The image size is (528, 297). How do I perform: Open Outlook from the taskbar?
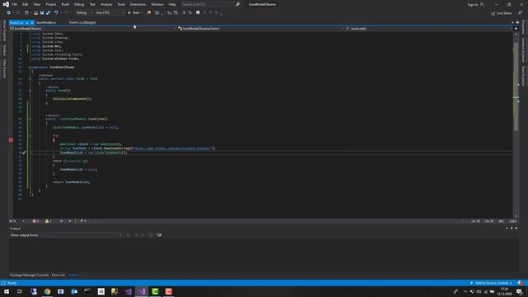[x=74, y=291]
